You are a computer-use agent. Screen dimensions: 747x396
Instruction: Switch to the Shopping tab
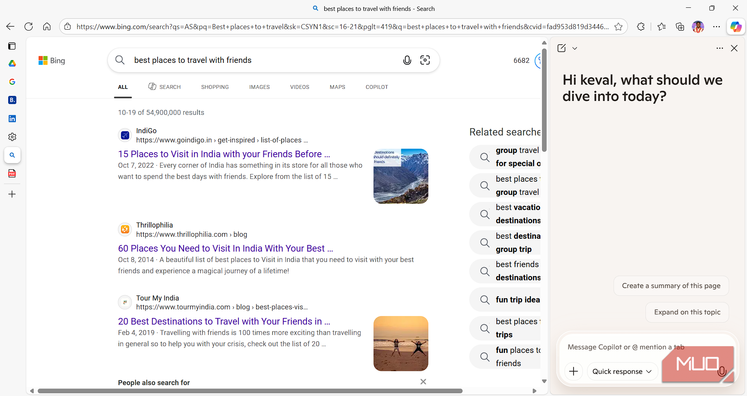pyautogui.click(x=215, y=87)
